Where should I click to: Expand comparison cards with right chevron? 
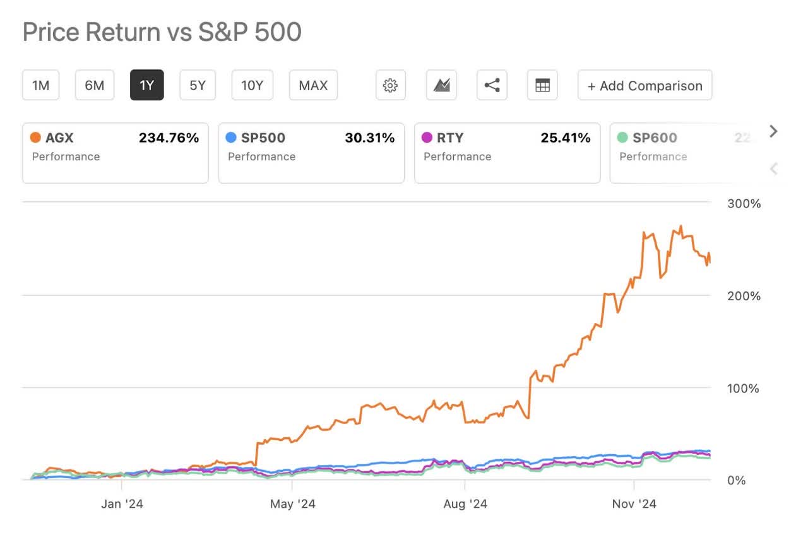(773, 131)
